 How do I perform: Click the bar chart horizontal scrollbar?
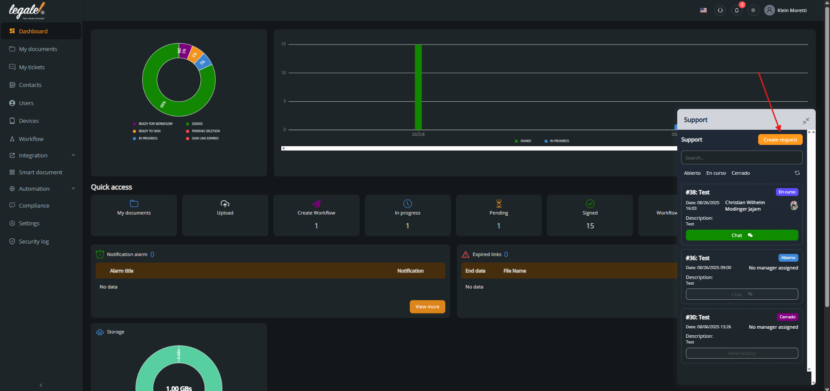click(479, 148)
